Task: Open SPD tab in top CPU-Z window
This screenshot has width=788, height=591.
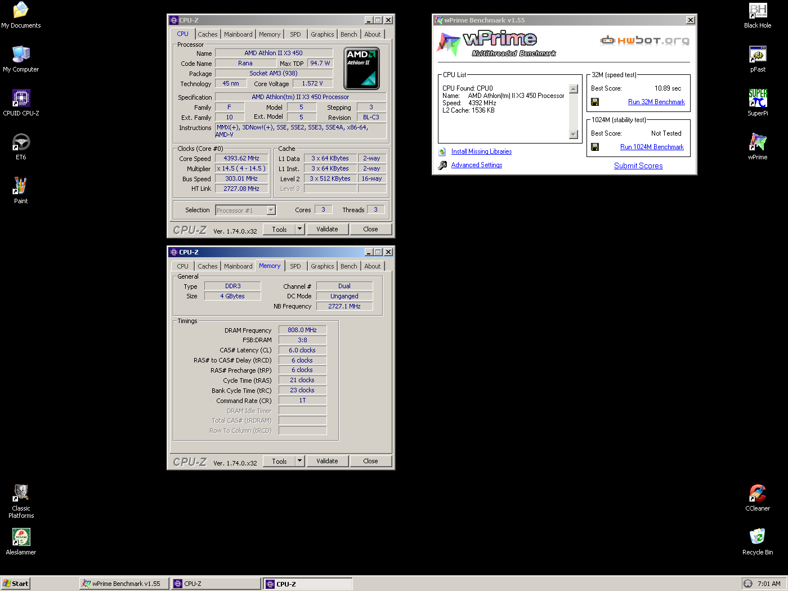Action: [295, 34]
